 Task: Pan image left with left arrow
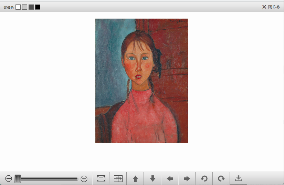(170, 179)
